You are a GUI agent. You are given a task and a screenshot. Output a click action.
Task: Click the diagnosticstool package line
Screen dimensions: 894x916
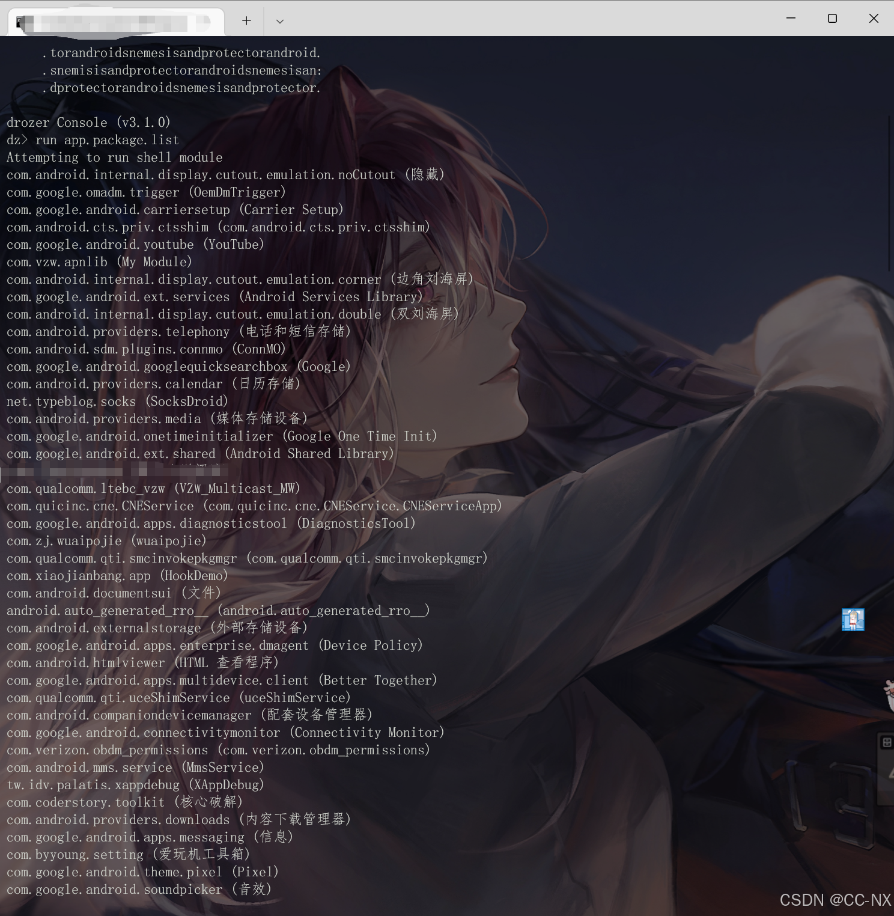tap(211, 524)
